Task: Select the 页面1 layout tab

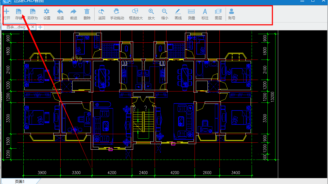Action: pos(20,182)
